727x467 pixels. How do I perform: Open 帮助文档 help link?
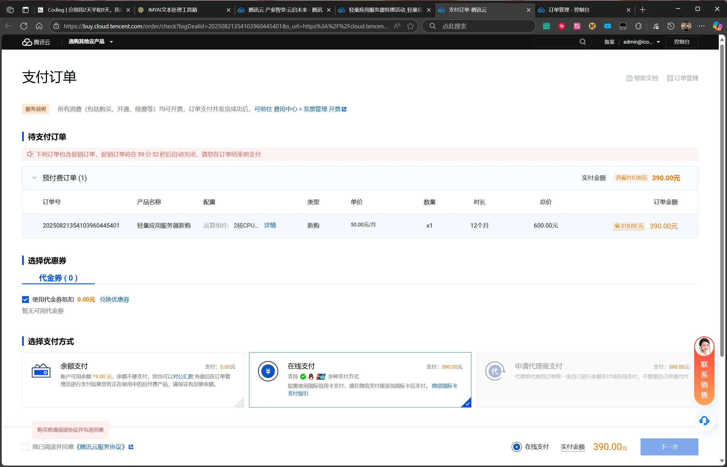click(642, 78)
